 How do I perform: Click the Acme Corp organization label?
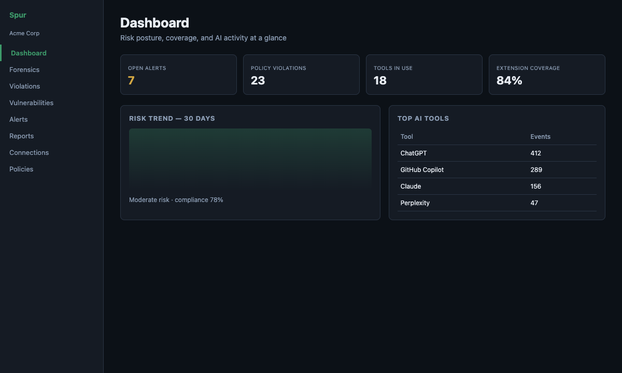pyautogui.click(x=24, y=33)
